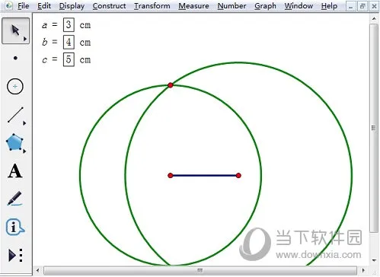The width and height of the screenshot is (380, 277).
Task: Minimize the document window
Action: coord(351,6)
